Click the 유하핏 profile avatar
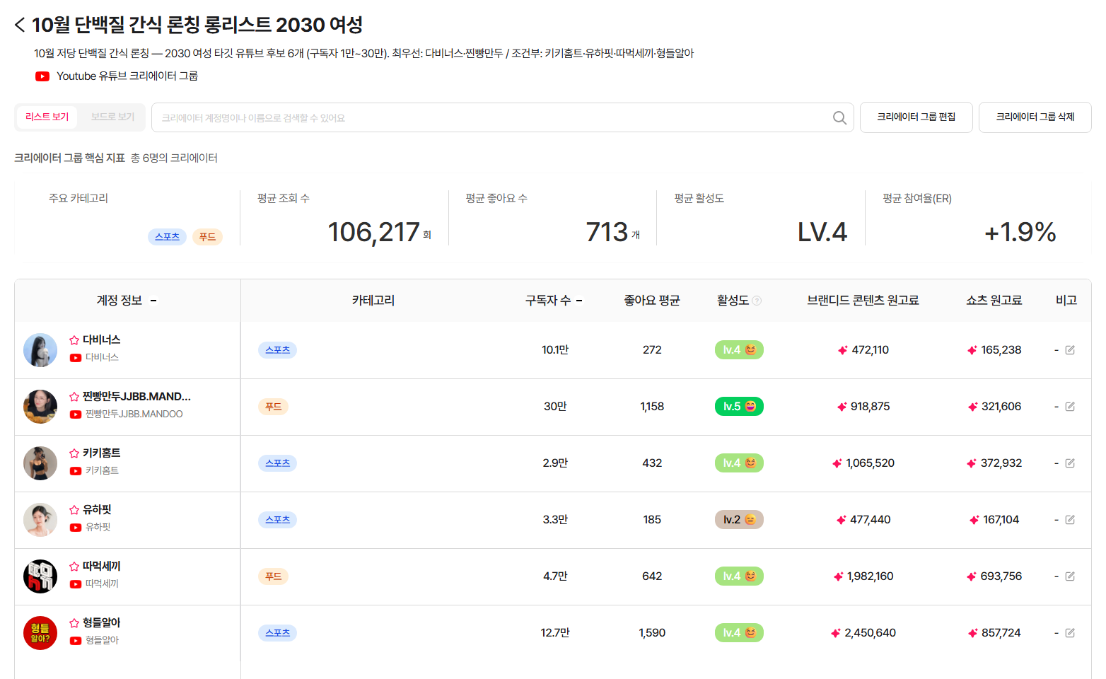 (x=40, y=520)
